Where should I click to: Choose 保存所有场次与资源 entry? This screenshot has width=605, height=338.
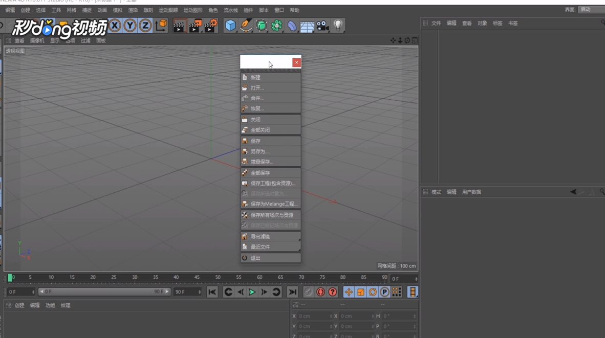click(270, 215)
